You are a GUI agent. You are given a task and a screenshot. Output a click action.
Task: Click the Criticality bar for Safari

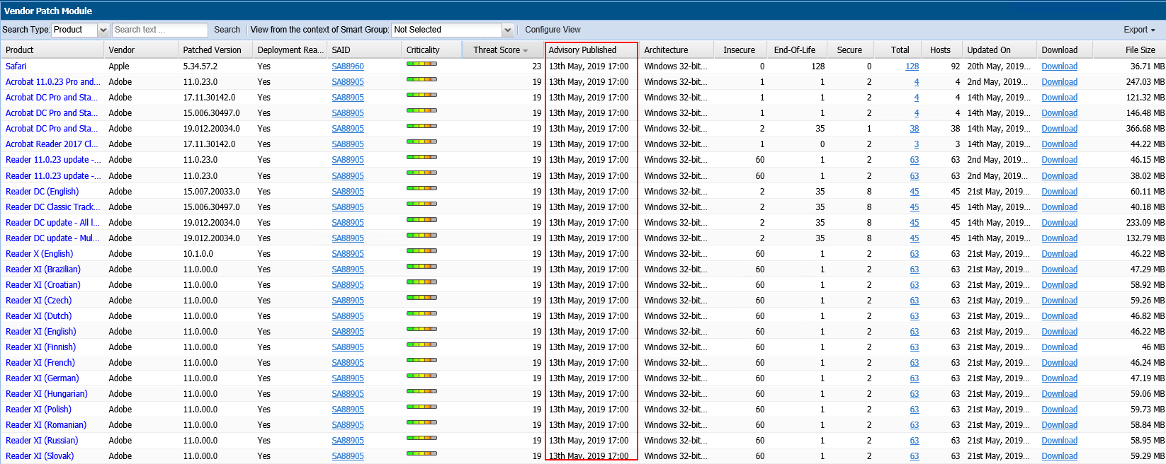421,64
